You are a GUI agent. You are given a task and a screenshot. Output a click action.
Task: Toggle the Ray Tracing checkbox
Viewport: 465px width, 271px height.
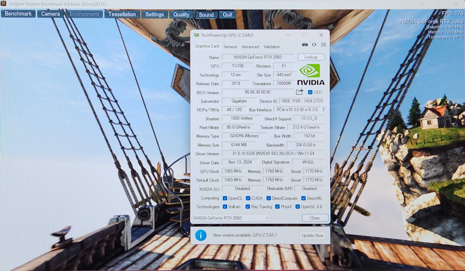pos(247,207)
